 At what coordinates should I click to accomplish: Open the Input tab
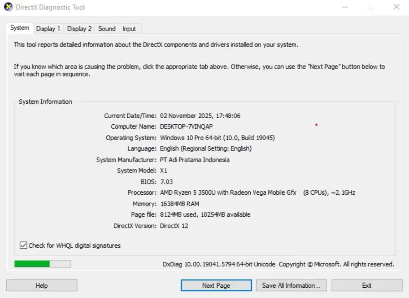pos(129,29)
